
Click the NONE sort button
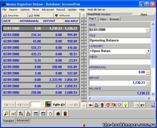coord(41,16)
